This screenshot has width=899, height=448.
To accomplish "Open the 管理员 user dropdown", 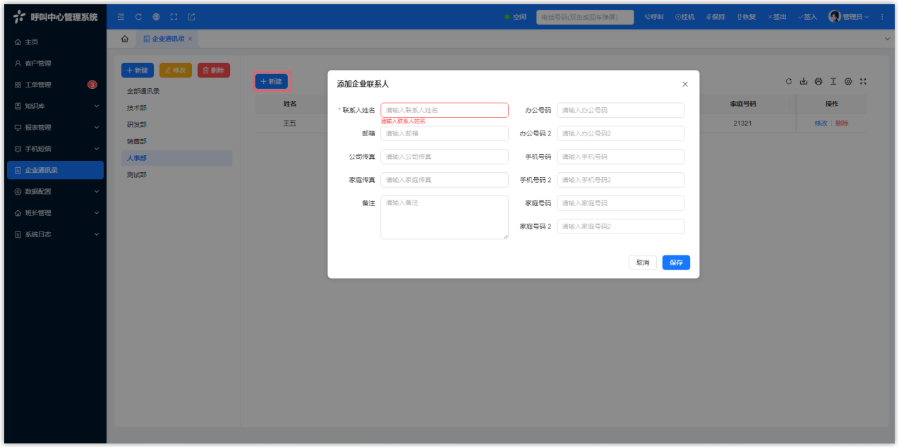I will [849, 17].
